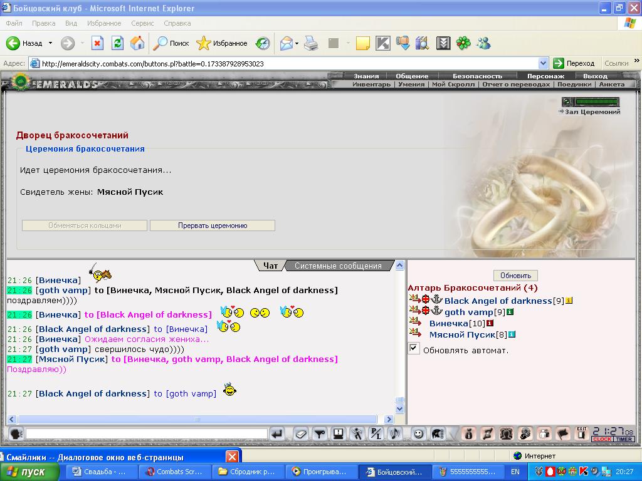Click the Анкета link

(612, 85)
